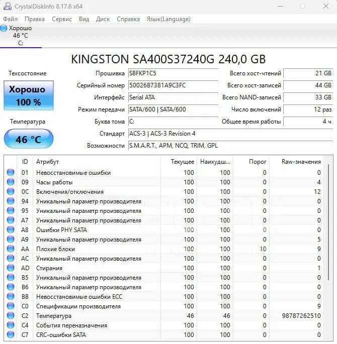Click raw value 98787262510 in Температура row
This screenshot has width=337, height=344.
[x=301, y=316]
